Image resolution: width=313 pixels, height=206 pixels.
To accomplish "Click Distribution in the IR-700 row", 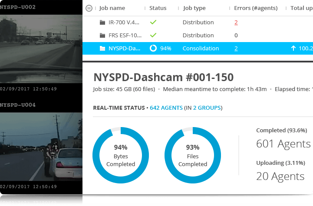I will pyautogui.click(x=198, y=23).
